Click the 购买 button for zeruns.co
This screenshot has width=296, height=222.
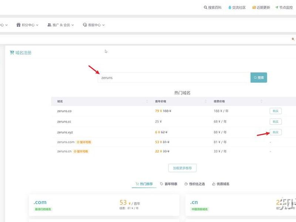[x=276, y=111]
